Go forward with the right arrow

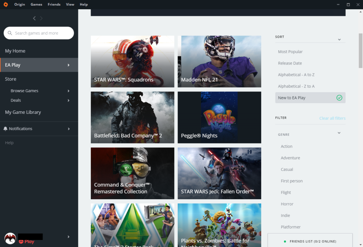point(41,18)
